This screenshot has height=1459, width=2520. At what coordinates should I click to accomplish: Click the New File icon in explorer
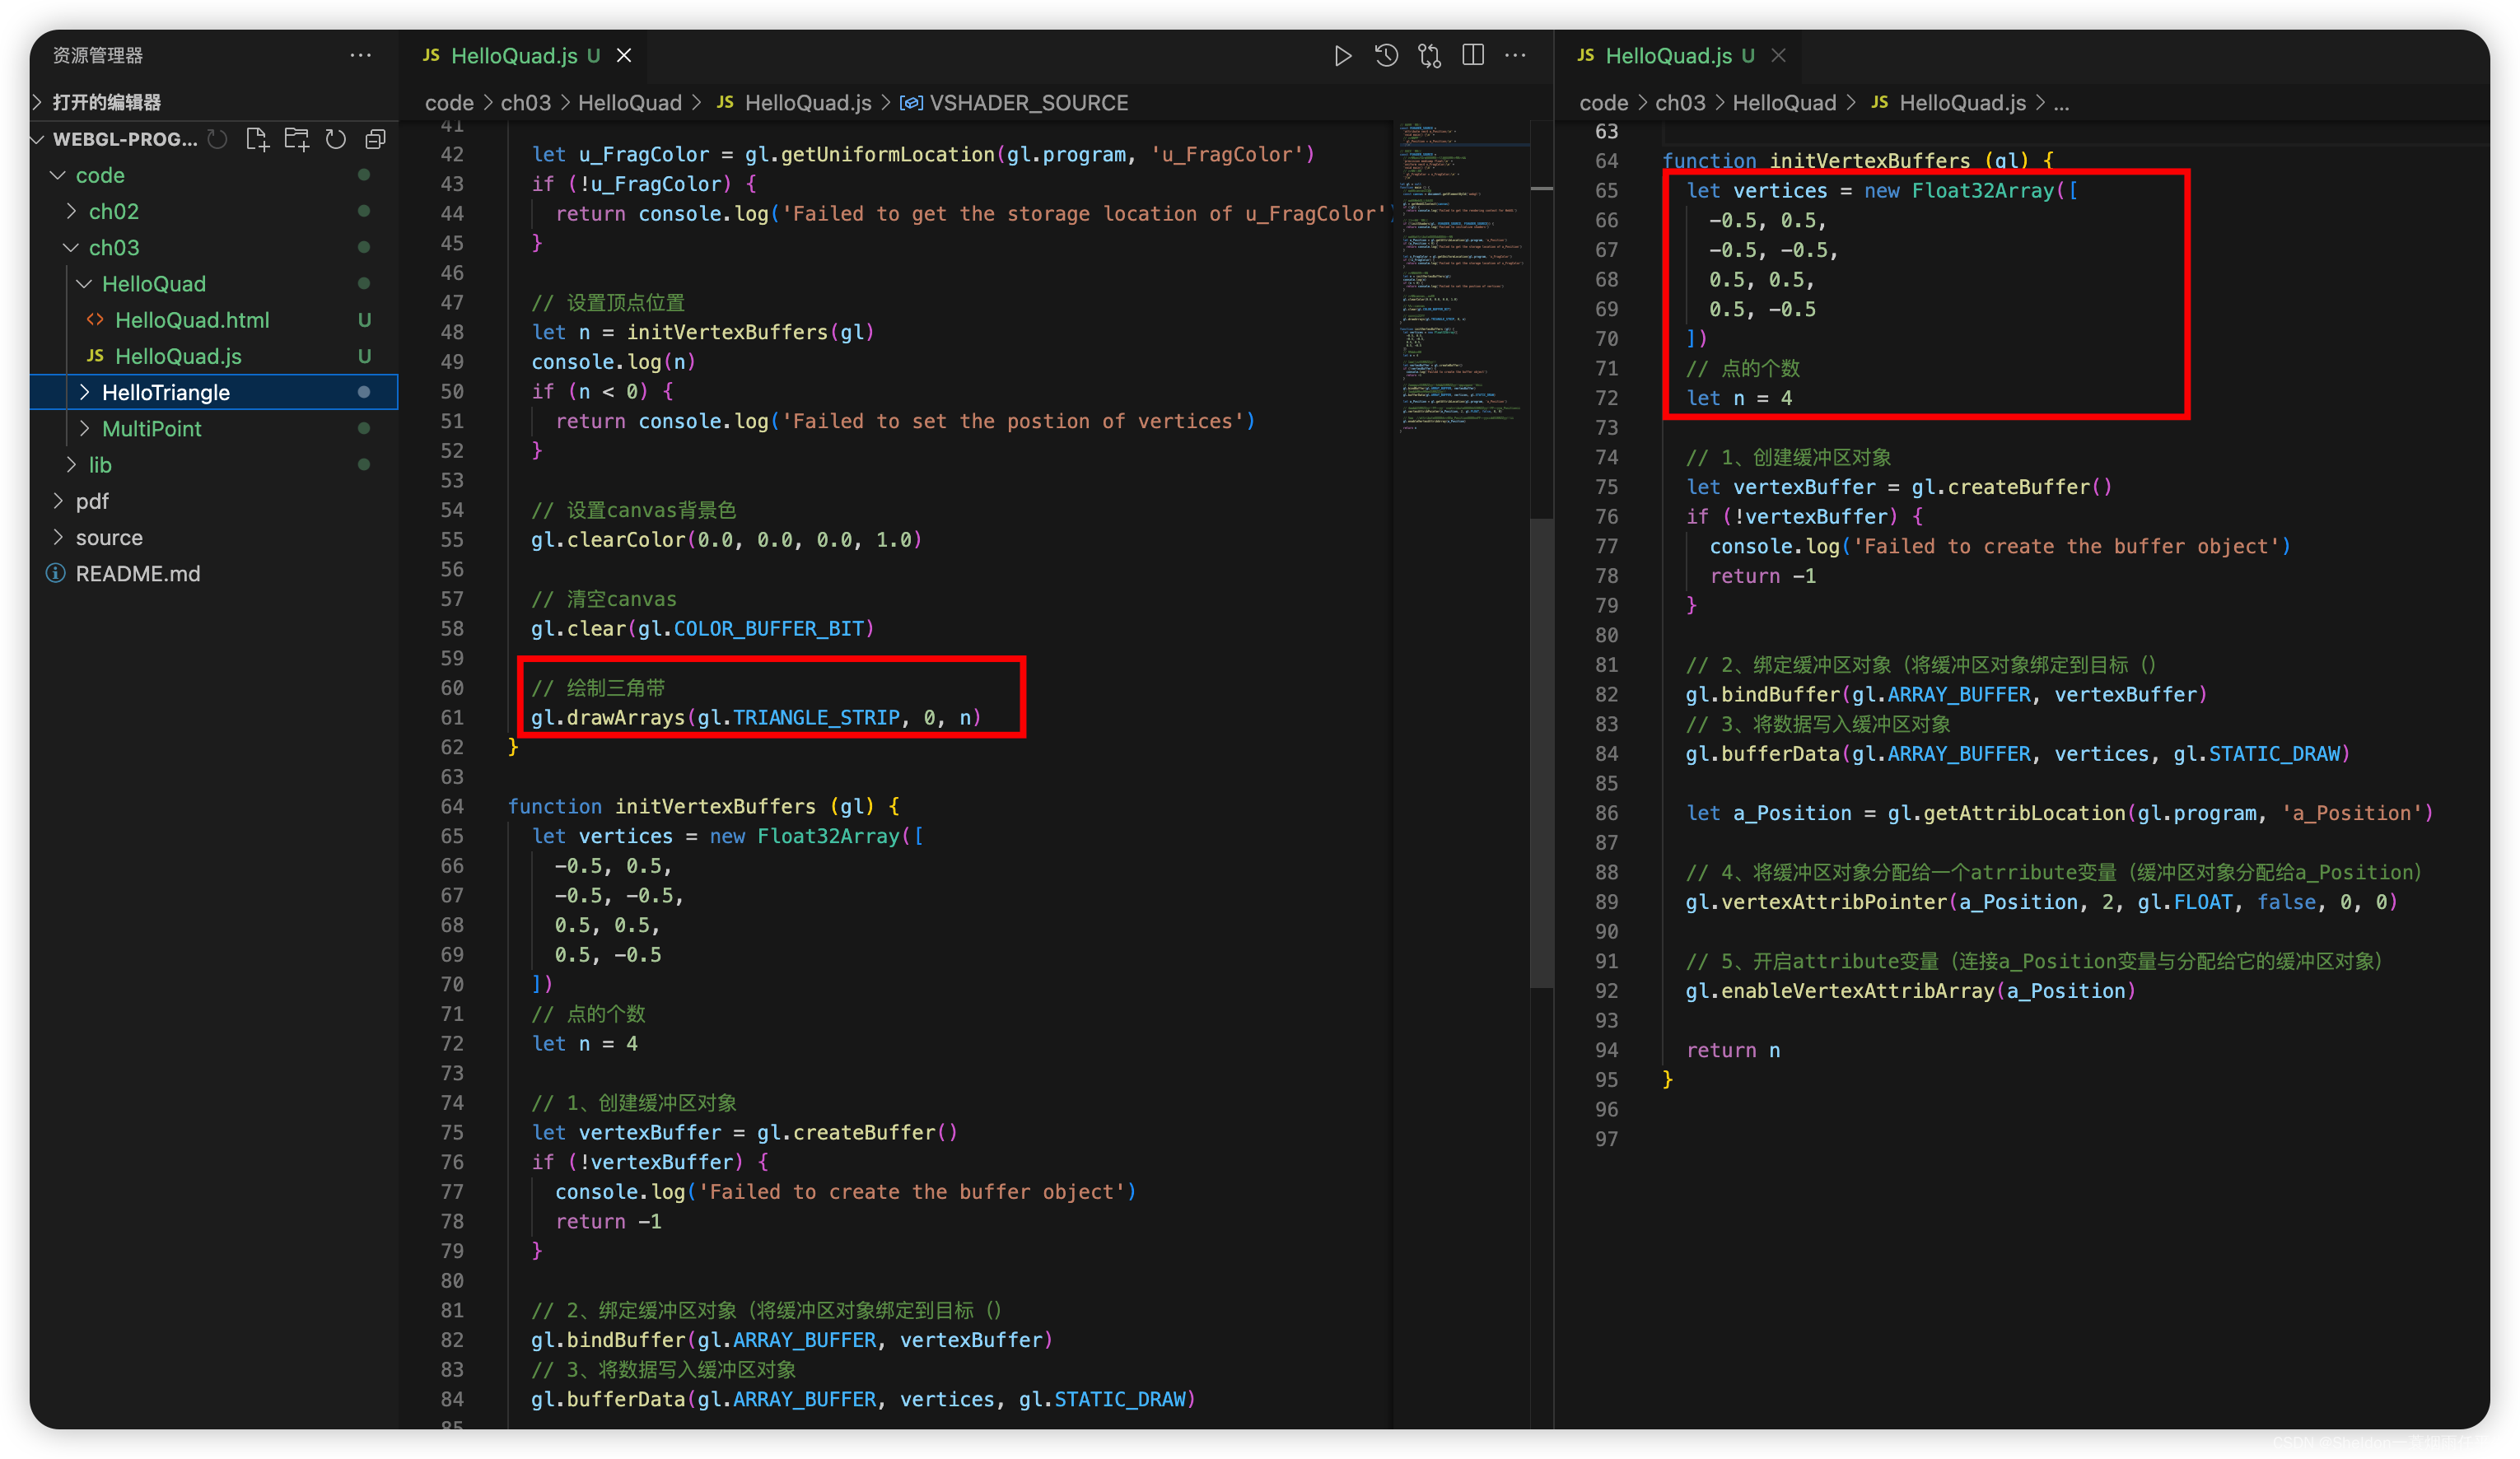tap(257, 139)
